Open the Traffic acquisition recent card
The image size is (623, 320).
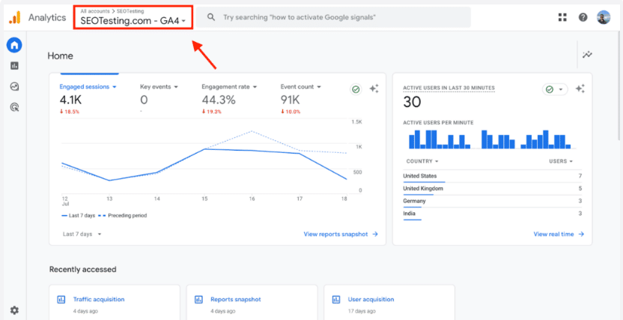115,302
